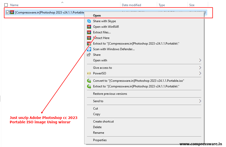The height and width of the screenshot is (147, 226).
Task: Sort by the Date modified column header
Action: point(131,5)
